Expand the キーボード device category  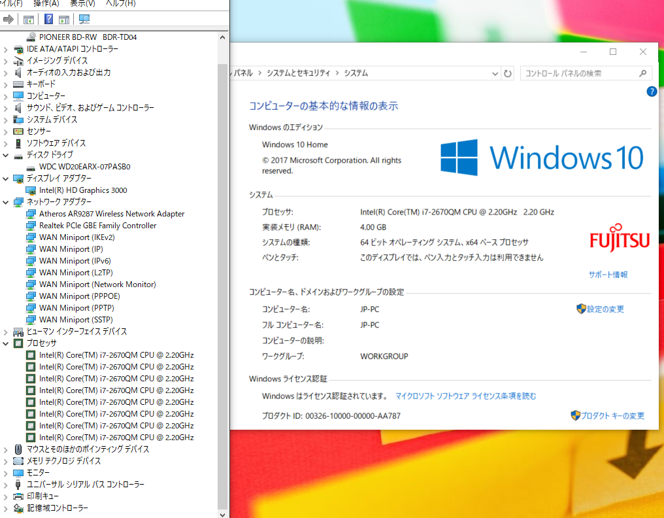(x=7, y=84)
